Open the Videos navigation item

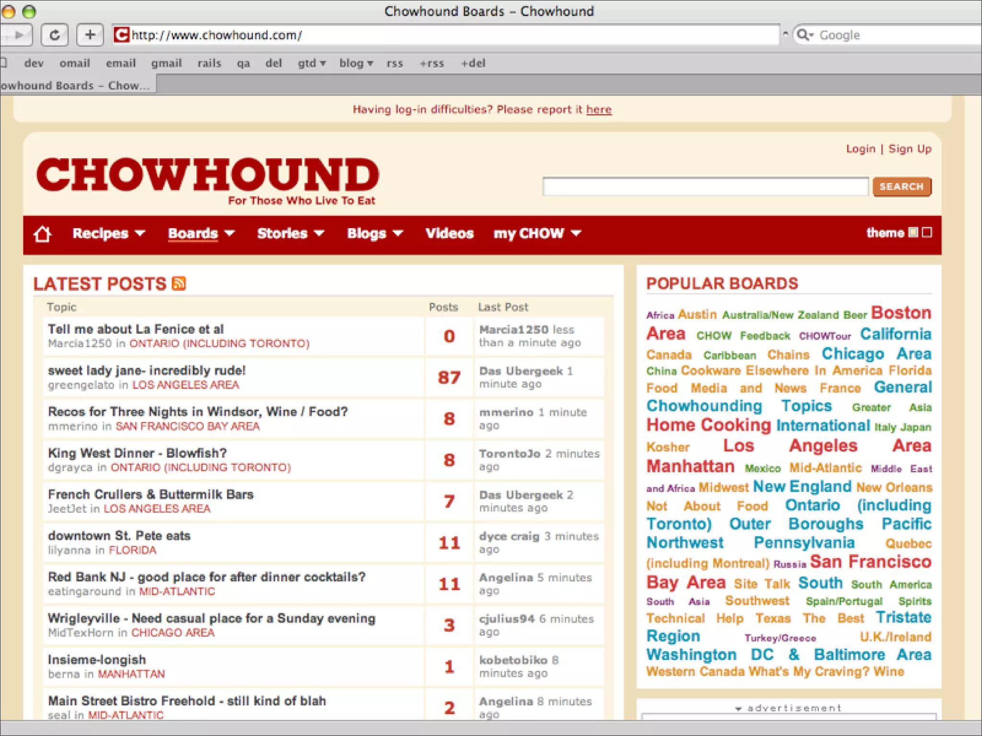(x=449, y=234)
